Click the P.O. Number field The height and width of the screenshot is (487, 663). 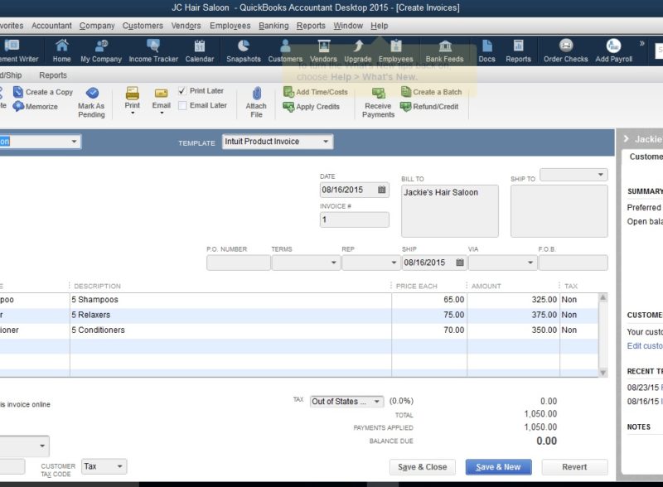[238, 263]
